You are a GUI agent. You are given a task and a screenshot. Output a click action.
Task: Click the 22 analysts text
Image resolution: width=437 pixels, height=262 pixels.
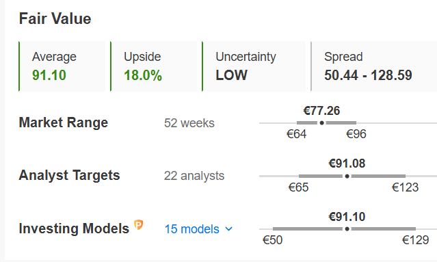tap(194, 176)
